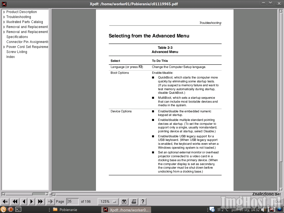Click the outline panel's scroll right arrow
284x213 pixels.
(47, 194)
